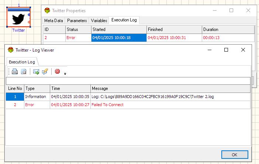This screenshot has height=164, width=259.
Task: Click the time 04/01/2025 10:00:27
Action: pyautogui.click(x=70, y=105)
